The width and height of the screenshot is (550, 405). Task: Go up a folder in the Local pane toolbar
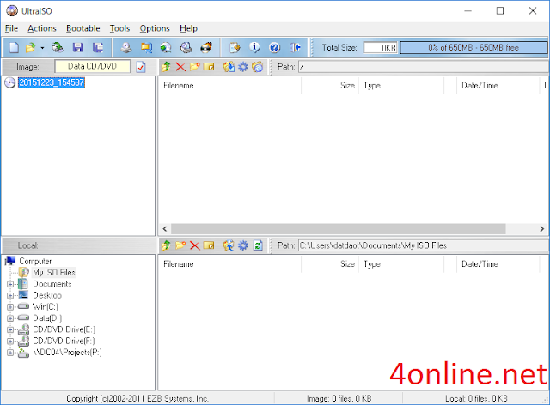[x=166, y=245]
